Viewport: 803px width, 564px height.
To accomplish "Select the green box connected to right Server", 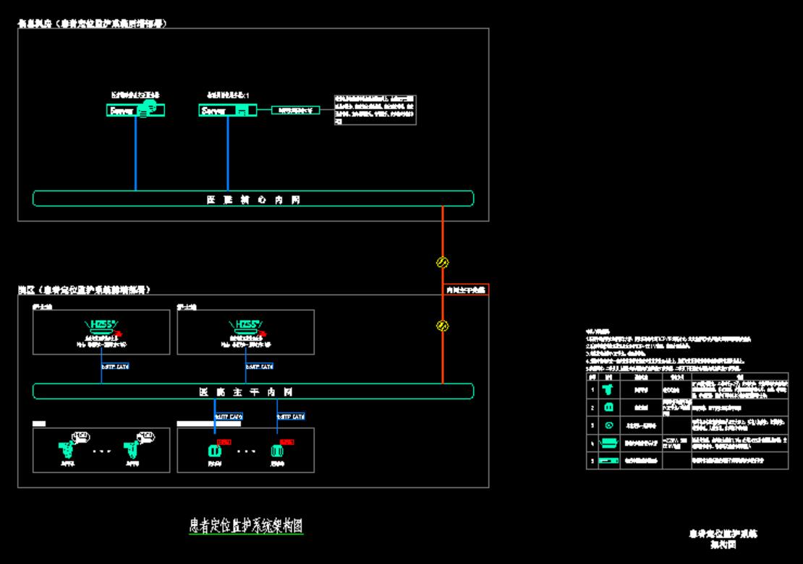I will 295,110.
